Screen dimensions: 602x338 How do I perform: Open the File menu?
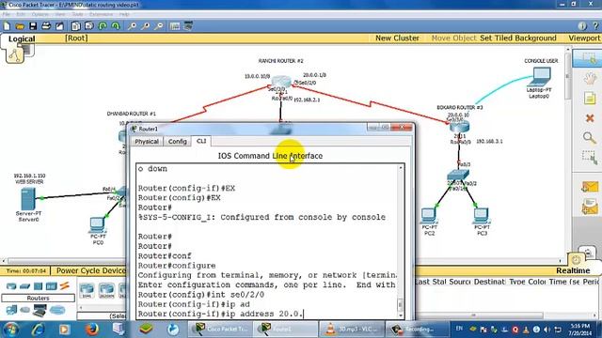7,14
